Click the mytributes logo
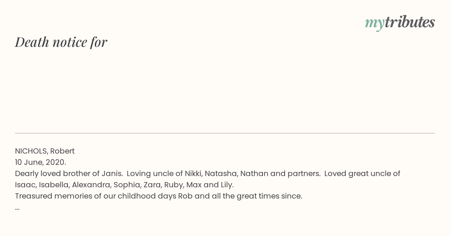The height and width of the screenshot is (236, 450). (x=400, y=23)
